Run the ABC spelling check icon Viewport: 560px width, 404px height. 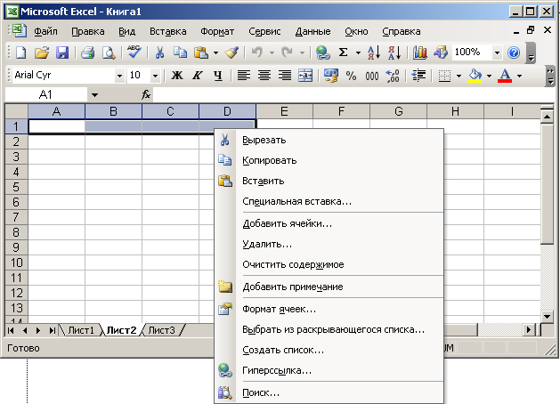134,53
